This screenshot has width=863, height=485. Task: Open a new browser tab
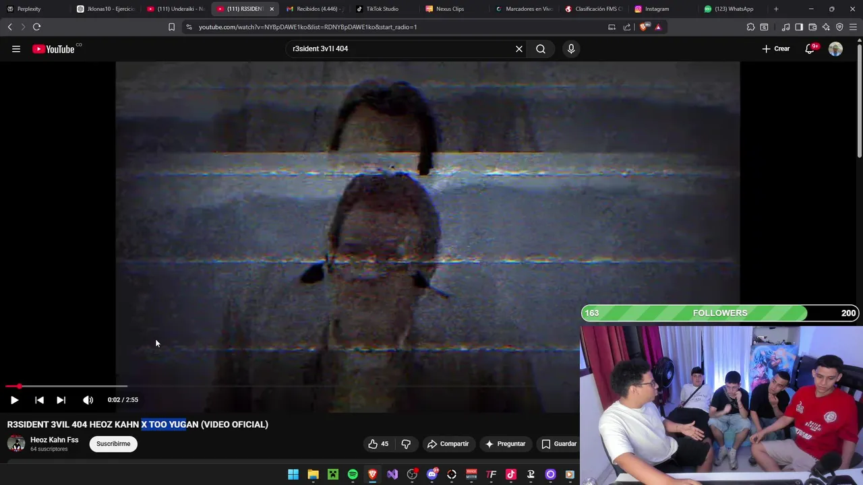tap(776, 9)
